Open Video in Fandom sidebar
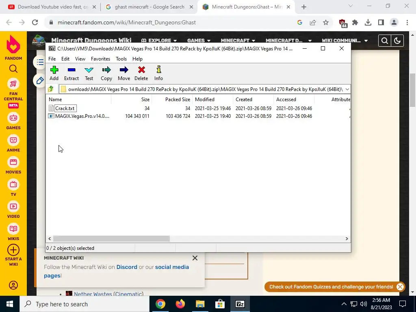416x312 pixels. [x=13, y=210]
